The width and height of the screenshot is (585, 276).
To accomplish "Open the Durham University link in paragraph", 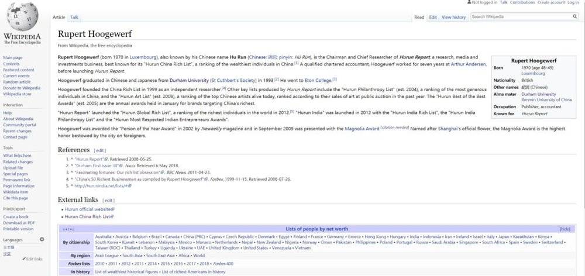I will click(189, 80).
